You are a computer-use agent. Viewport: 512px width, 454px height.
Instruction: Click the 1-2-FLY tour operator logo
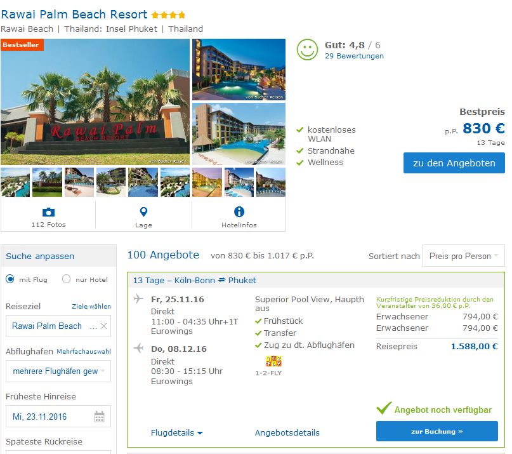[273, 361]
